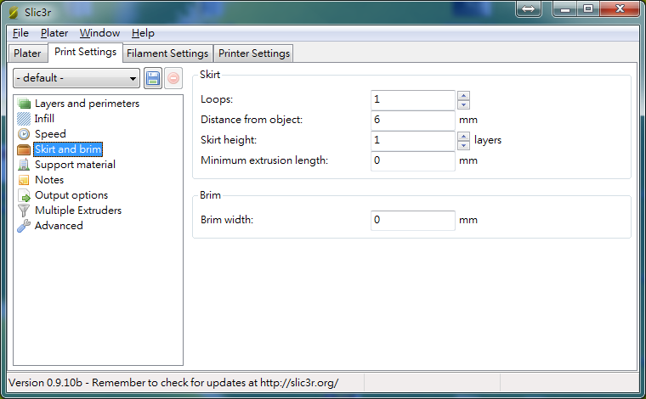Click the version status bar message

(173, 383)
